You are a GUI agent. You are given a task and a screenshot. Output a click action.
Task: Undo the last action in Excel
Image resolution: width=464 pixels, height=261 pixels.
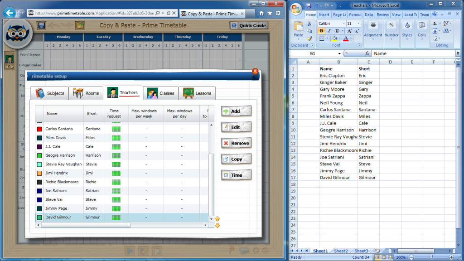click(x=316, y=5)
